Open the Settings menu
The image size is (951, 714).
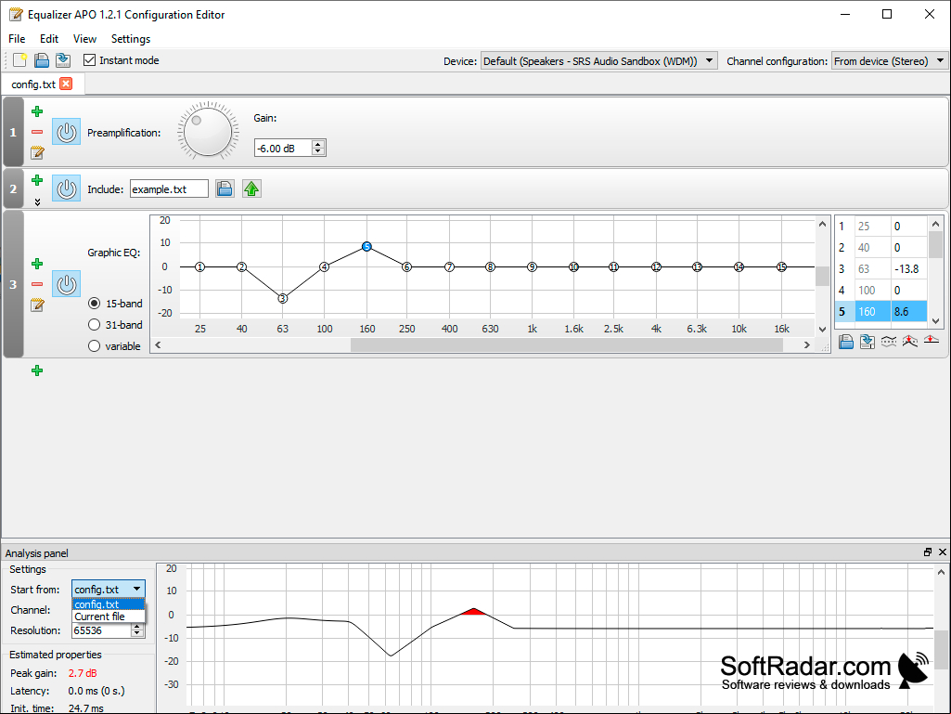click(131, 39)
